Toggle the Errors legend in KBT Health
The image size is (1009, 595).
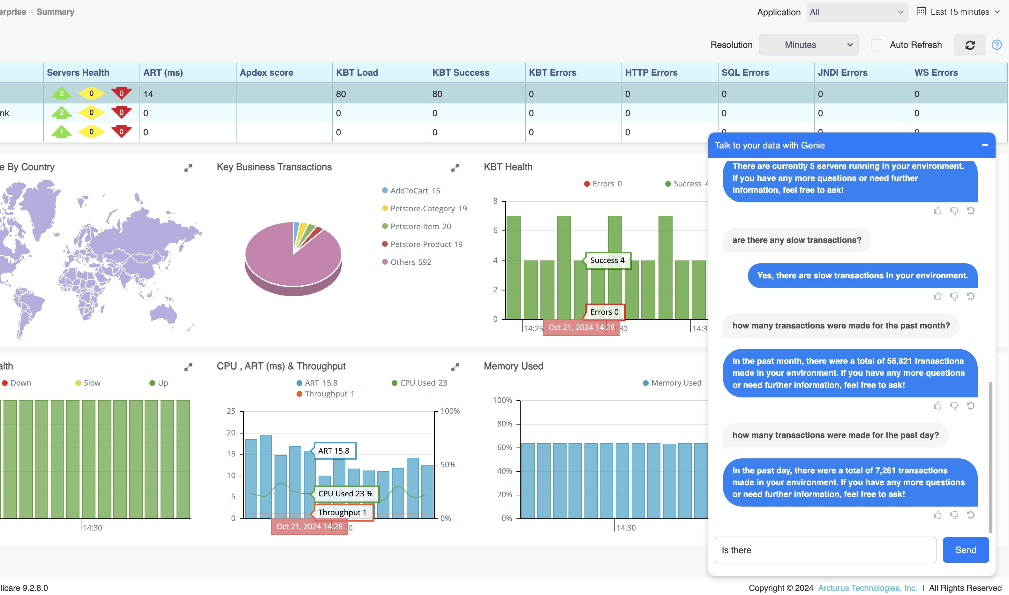pyautogui.click(x=603, y=184)
